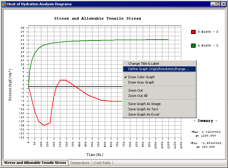The height and width of the screenshot is (168, 228).
Task: Maximize the Heat of Hydration window
Action: (x=218, y=4)
